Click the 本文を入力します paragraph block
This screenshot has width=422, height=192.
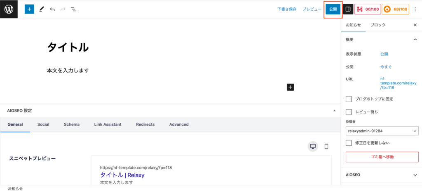point(68,71)
